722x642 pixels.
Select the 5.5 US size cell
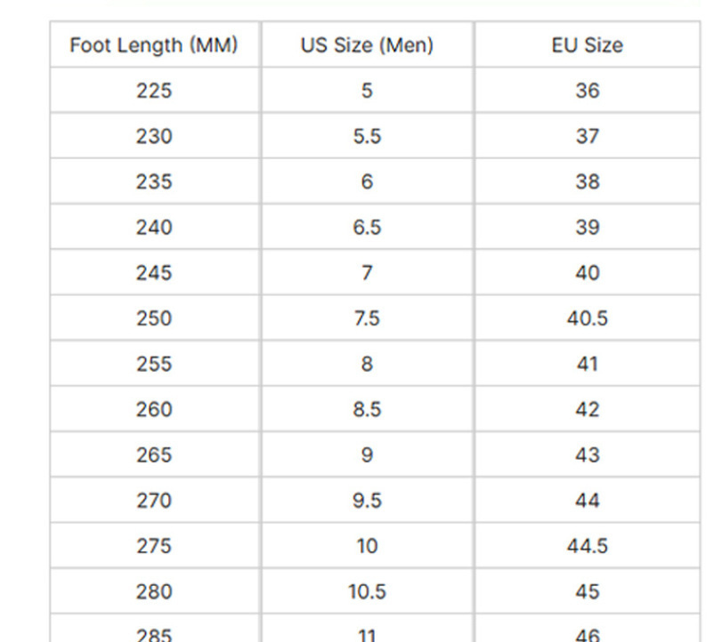(367, 136)
